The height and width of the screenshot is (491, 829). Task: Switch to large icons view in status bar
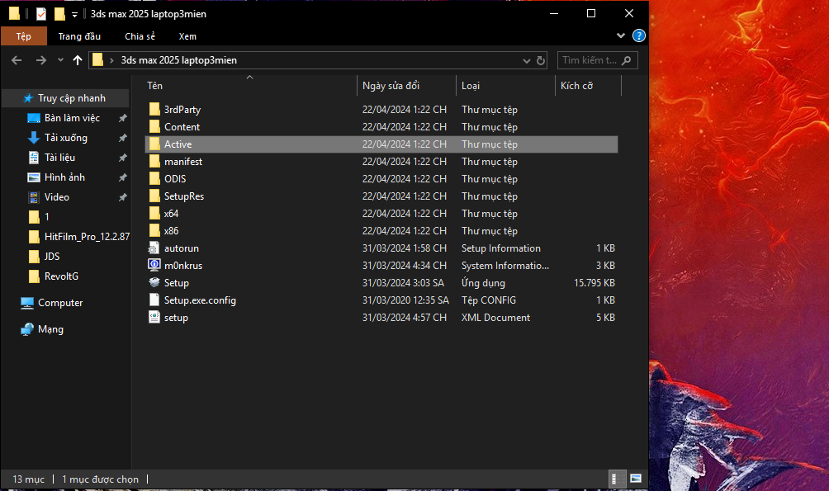pyautogui.click(x=635, y=478)
